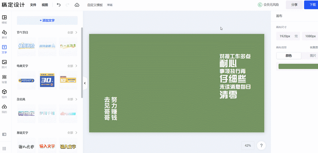318x153 pixels.
Task: Click the cloud save icon
Action: coord(77,5)
